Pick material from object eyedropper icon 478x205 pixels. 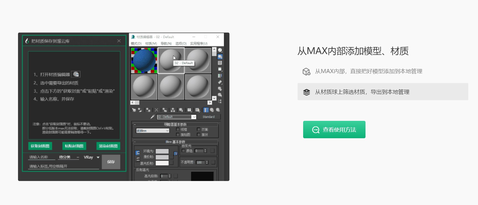pyautogui.click(x=152, y=117)
